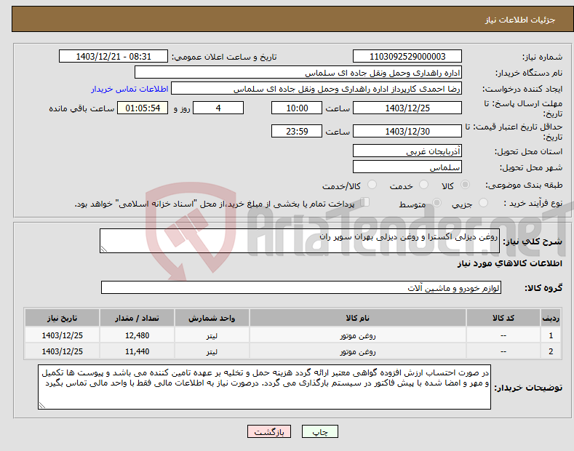This screenshot has height=451, width=574.
Task: Click the buyer notes textarea
Action: click(x=264, y=387)
